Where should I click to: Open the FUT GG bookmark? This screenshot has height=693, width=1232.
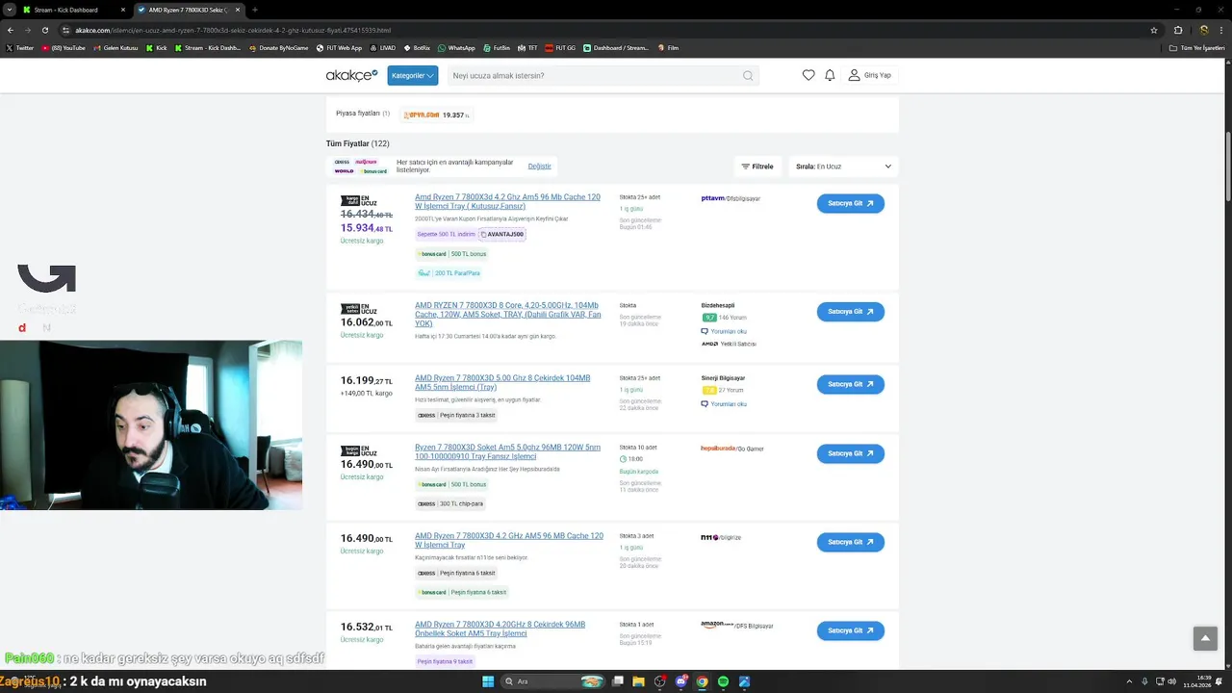560,47
